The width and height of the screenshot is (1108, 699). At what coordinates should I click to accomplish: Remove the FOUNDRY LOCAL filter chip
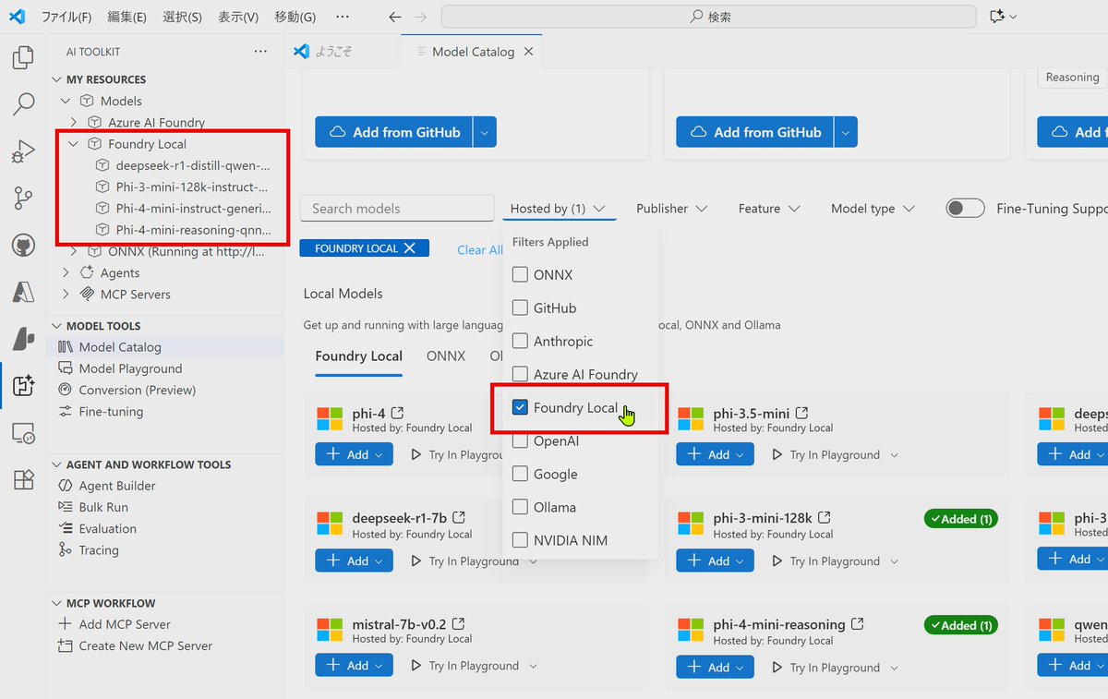(x=410, y=248)
